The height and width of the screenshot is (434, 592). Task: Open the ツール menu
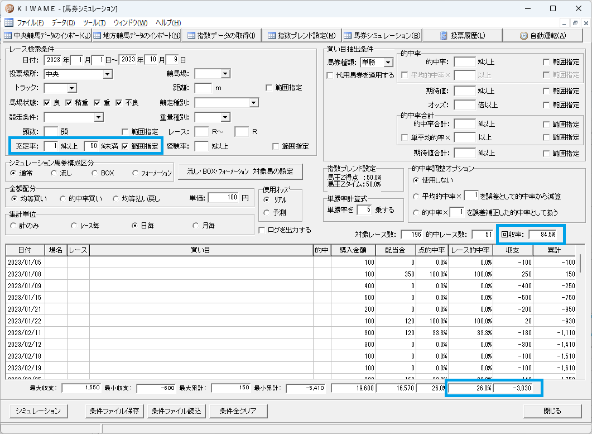(94, 23)
